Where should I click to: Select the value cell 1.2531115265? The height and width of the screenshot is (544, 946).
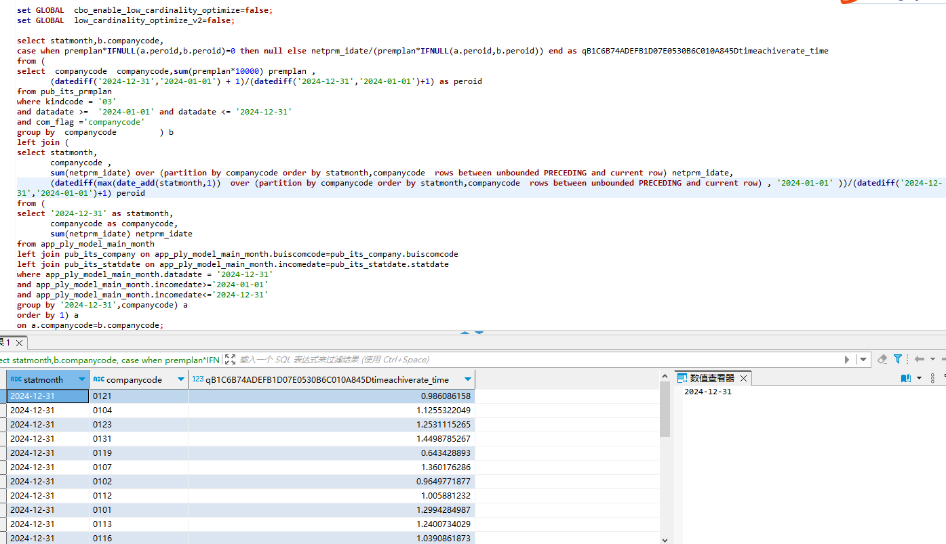click(332, 425)
